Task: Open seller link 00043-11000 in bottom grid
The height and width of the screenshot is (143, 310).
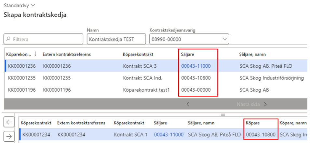Action: click(169, 135)
